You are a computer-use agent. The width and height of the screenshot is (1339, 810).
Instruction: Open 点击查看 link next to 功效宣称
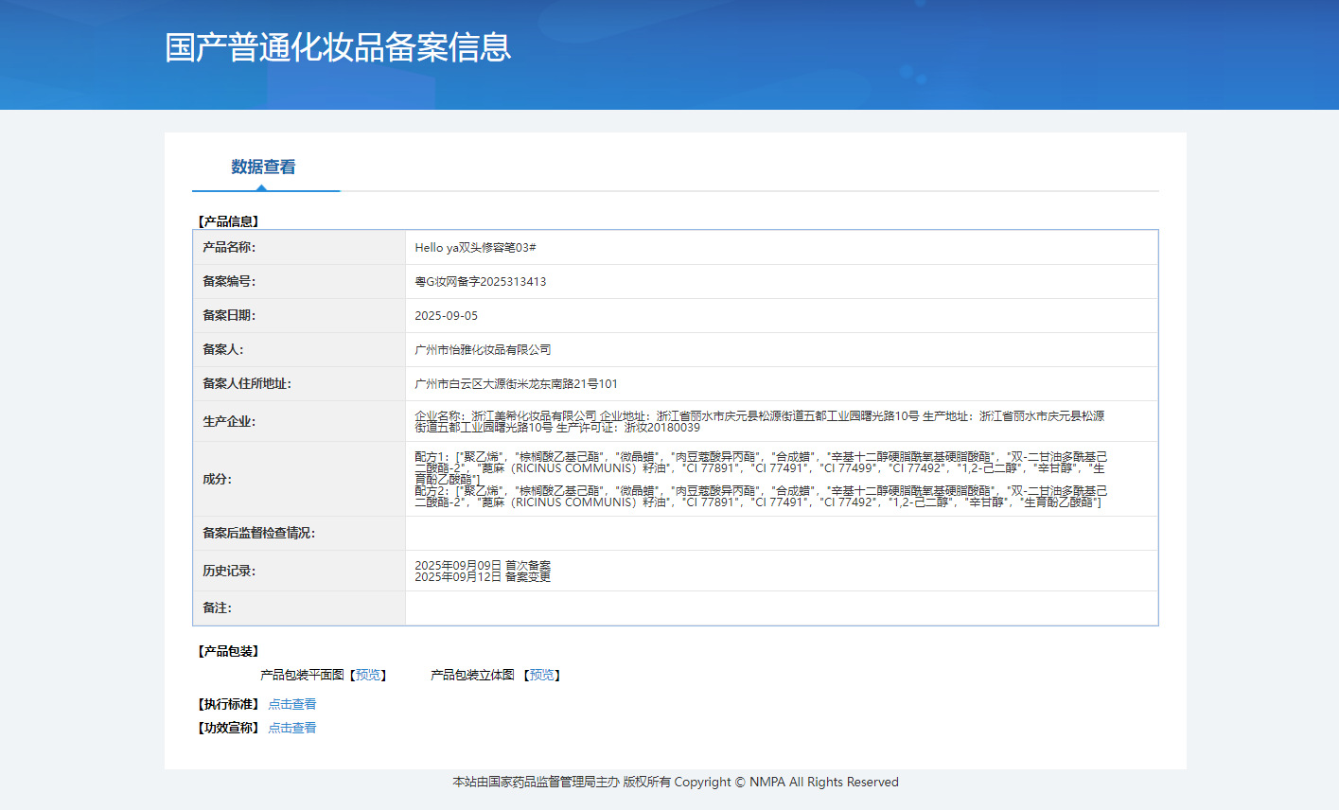point(292,728)
